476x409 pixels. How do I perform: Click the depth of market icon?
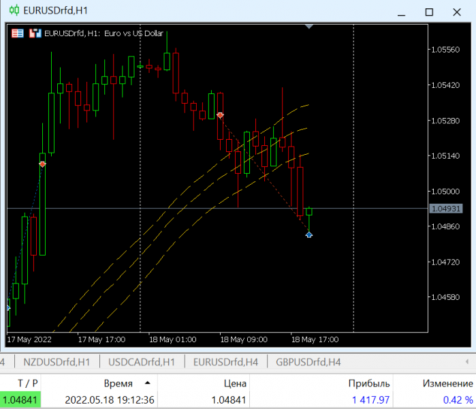point(35,33)
